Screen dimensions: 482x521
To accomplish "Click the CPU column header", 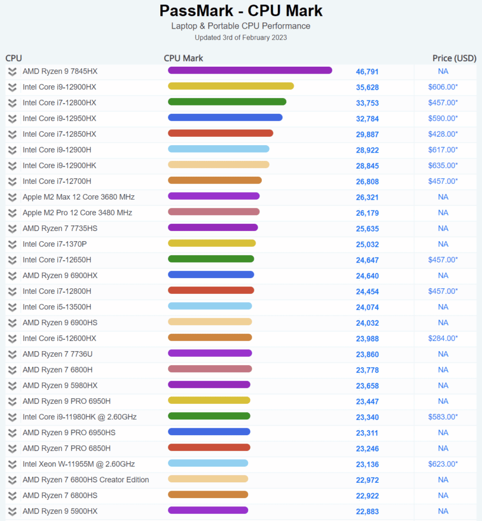I will click(x=13, y=58).
